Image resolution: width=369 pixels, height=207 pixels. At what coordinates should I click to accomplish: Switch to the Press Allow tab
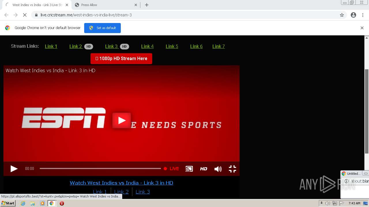(x=106, y=5)
